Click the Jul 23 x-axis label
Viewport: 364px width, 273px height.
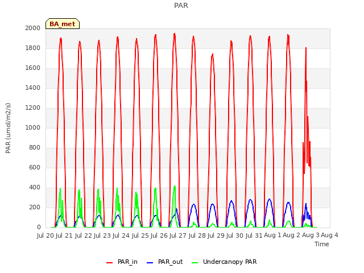point(102,235)
